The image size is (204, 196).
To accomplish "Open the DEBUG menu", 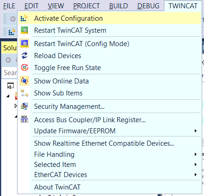I will point(148,6).
